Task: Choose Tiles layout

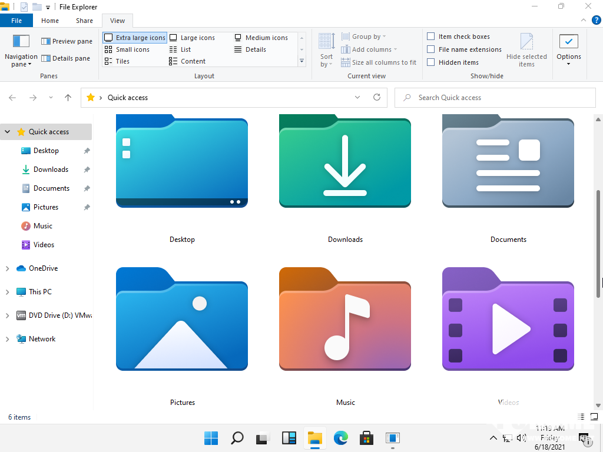Action: coord(117,61)
